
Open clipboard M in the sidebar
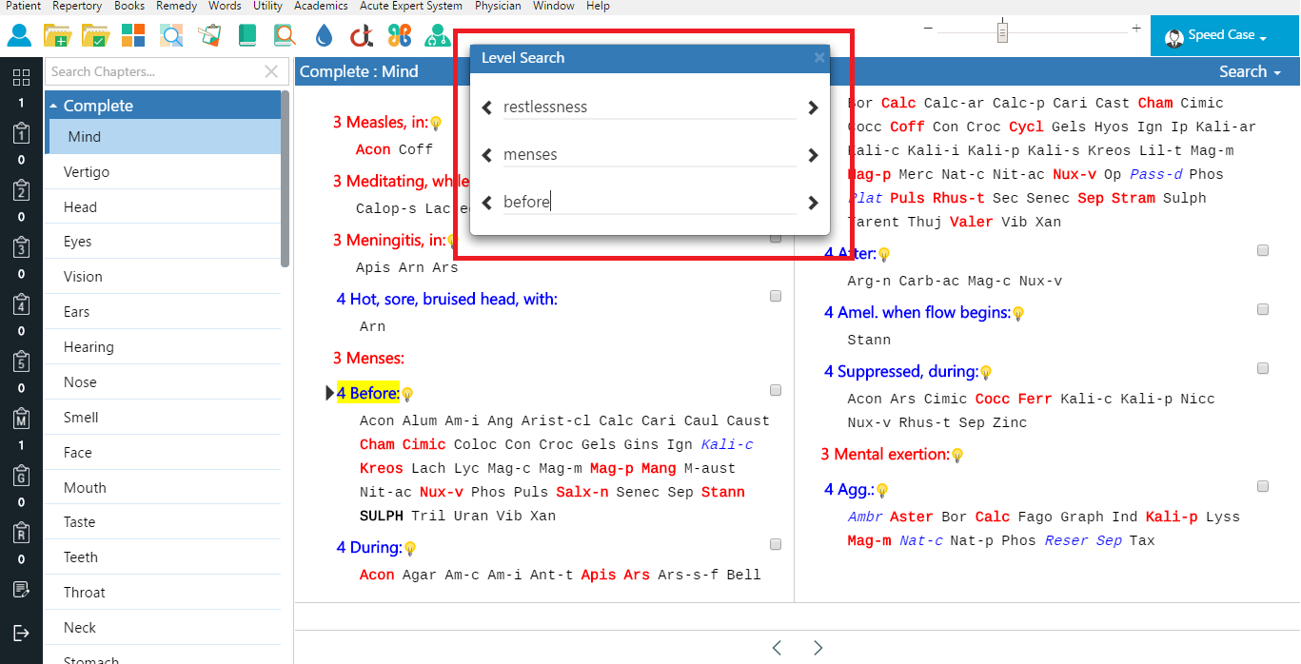(x=21, y=419)
